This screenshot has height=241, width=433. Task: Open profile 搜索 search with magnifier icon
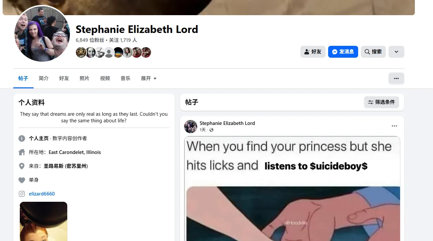click(373, 52)
